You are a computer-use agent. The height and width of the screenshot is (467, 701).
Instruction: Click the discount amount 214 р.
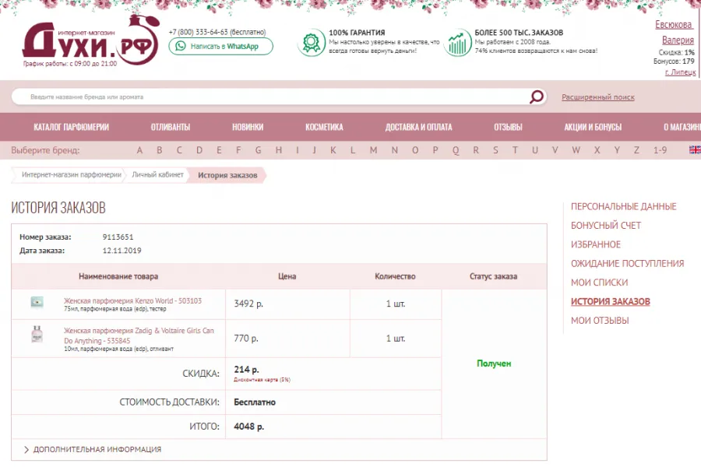point(246,370)
